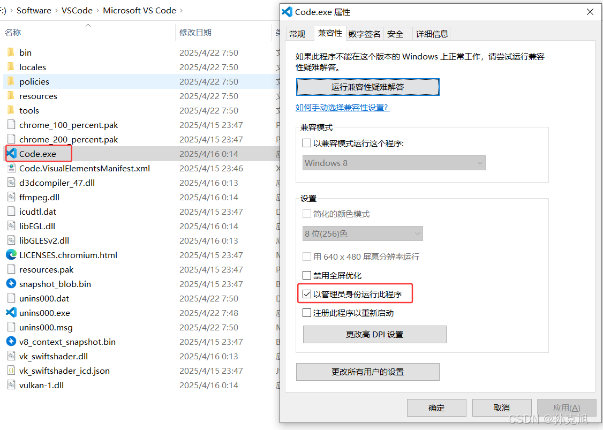Select the 兼容性 tab
603x430 pixels.
[x=330, y=33]
